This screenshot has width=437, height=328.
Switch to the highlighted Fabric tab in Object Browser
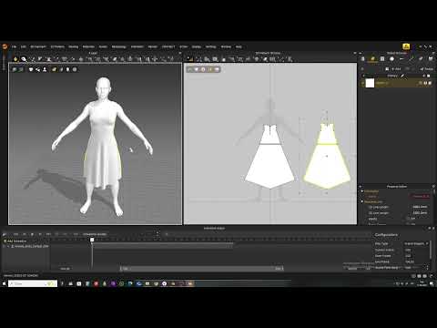372,59
